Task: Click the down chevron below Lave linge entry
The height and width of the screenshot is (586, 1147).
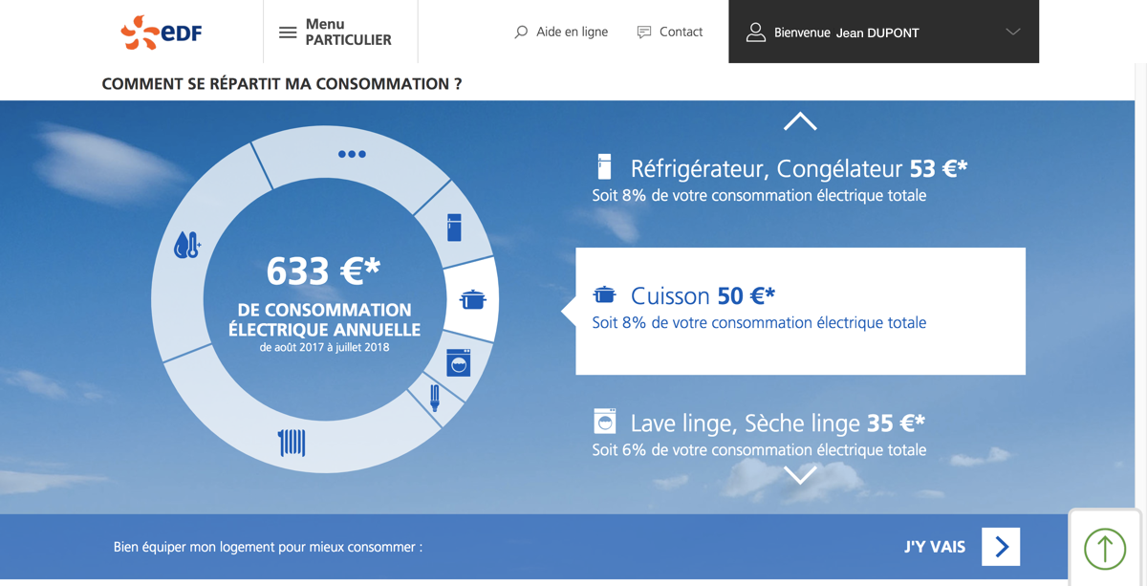Action: 799,476
